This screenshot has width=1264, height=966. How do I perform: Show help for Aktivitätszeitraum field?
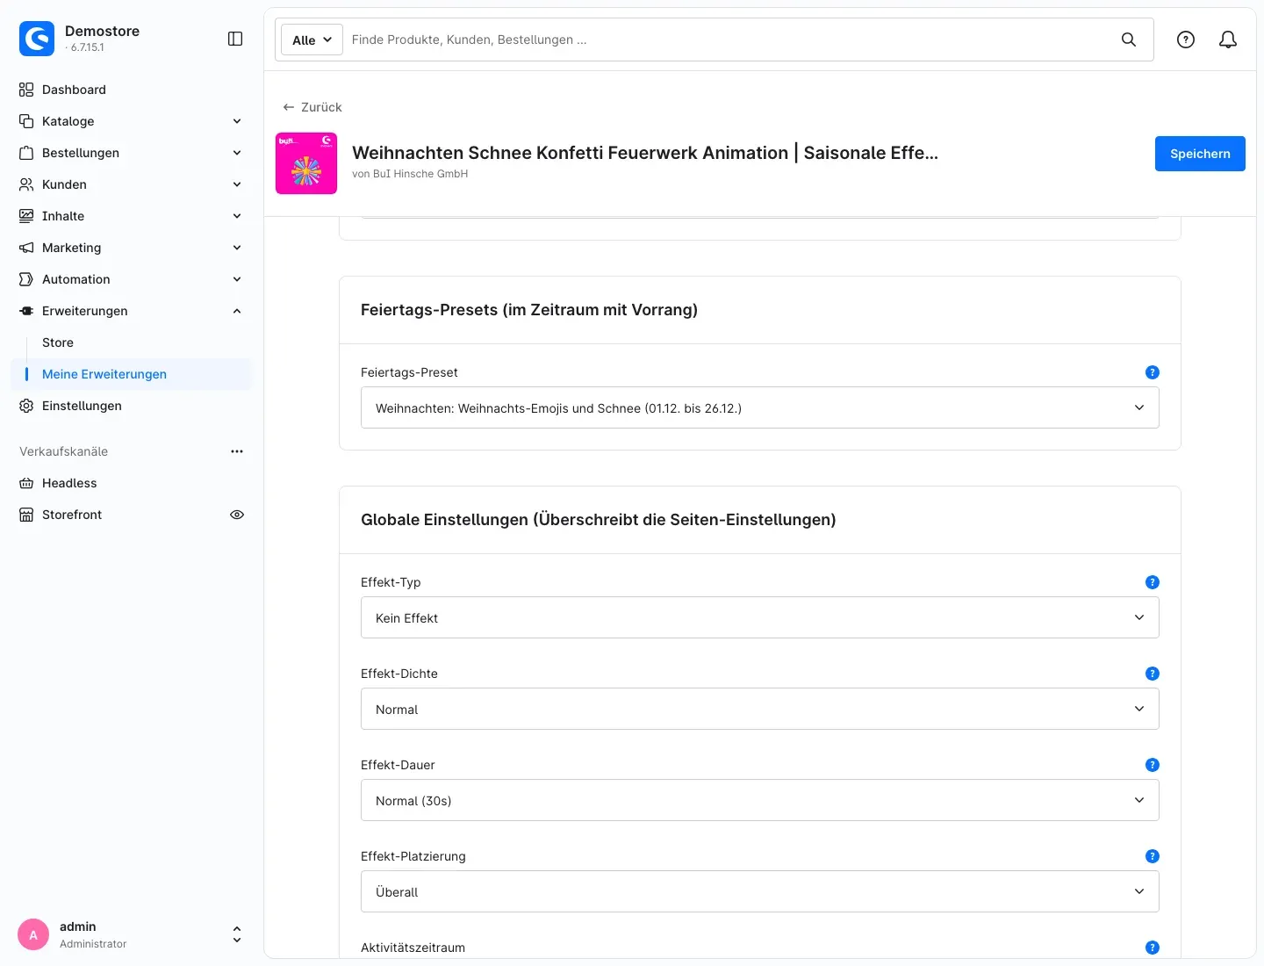1153,948
